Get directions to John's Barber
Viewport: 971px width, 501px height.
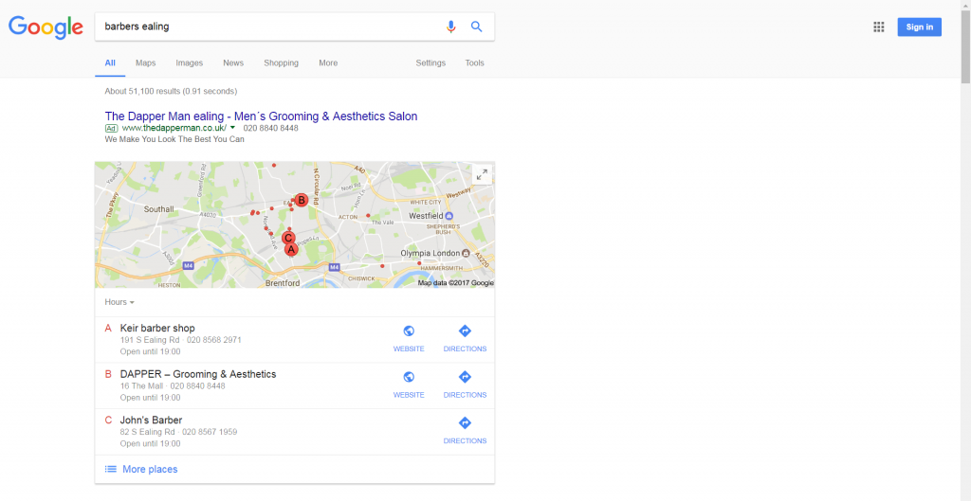(465, 431)
